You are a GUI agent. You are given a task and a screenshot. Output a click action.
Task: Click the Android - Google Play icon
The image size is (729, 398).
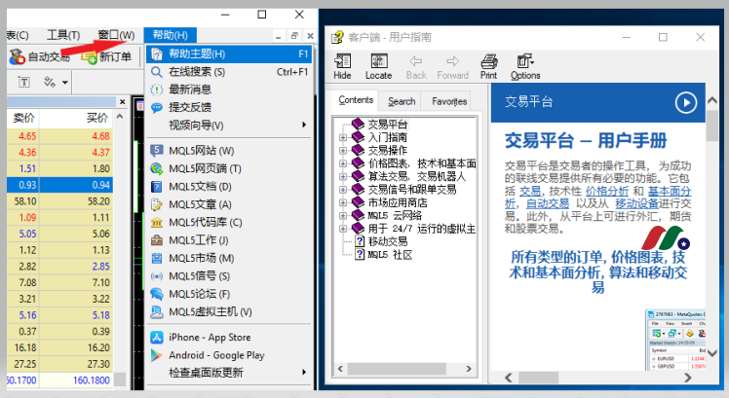(x=157, y=355)
